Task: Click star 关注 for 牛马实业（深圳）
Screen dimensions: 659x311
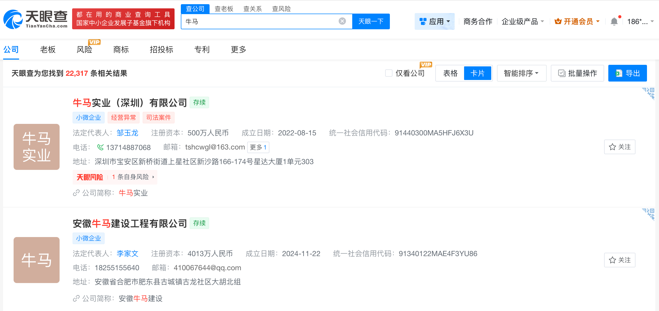Action: pyautogui.click(x=620, y=147)
